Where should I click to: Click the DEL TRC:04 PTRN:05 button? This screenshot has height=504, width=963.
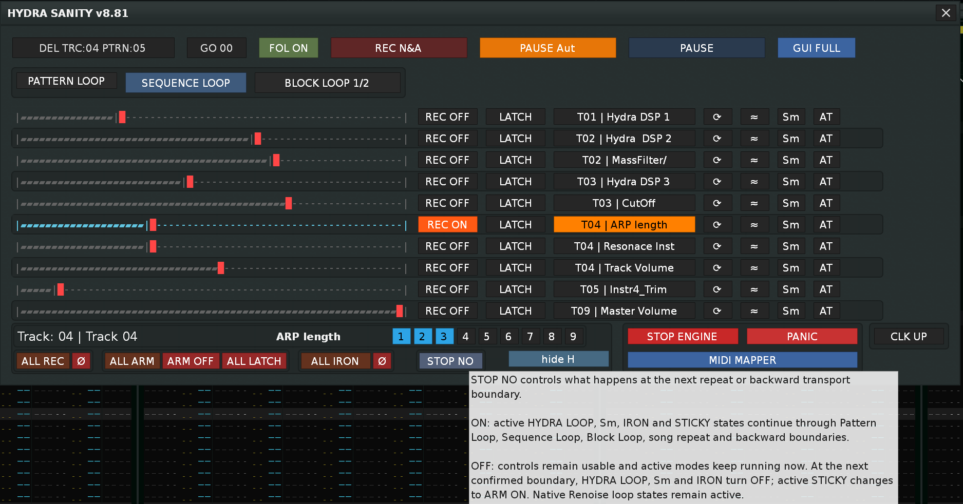(x=93, y=48)
